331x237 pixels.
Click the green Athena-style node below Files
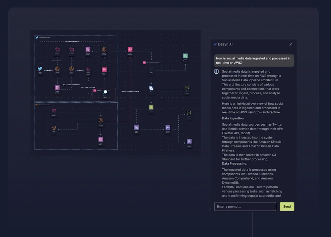point(151,107)
